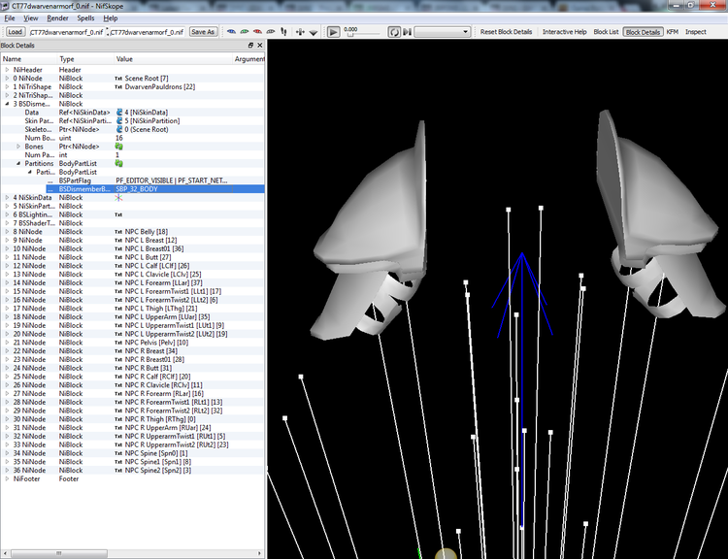Image resolution: width=728 pixels, height=559 pixels.
Task: Toggle the Block Details toolbar button
Action: coord(643,32)
